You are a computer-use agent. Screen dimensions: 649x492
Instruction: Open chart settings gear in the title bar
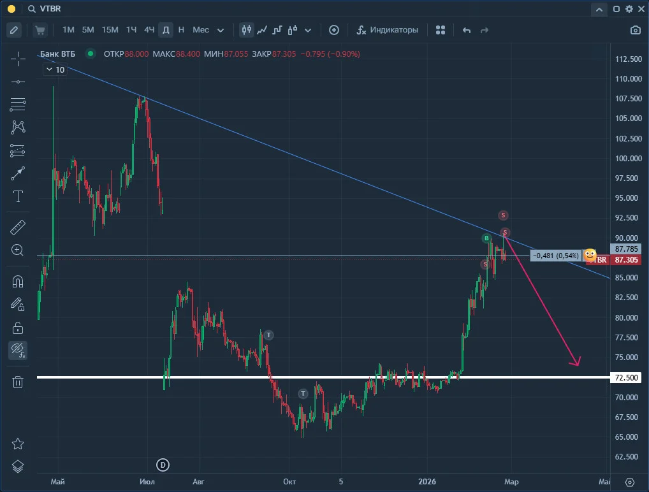pos(629,9)
